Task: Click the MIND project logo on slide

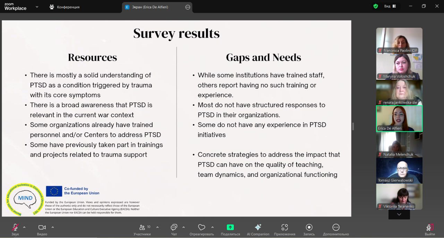Action: pyautogui.click(x=25, y=199)
